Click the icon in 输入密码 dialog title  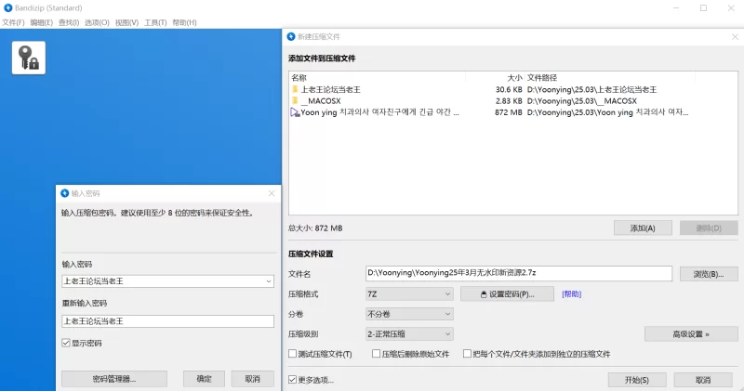[x=64, y=193]
